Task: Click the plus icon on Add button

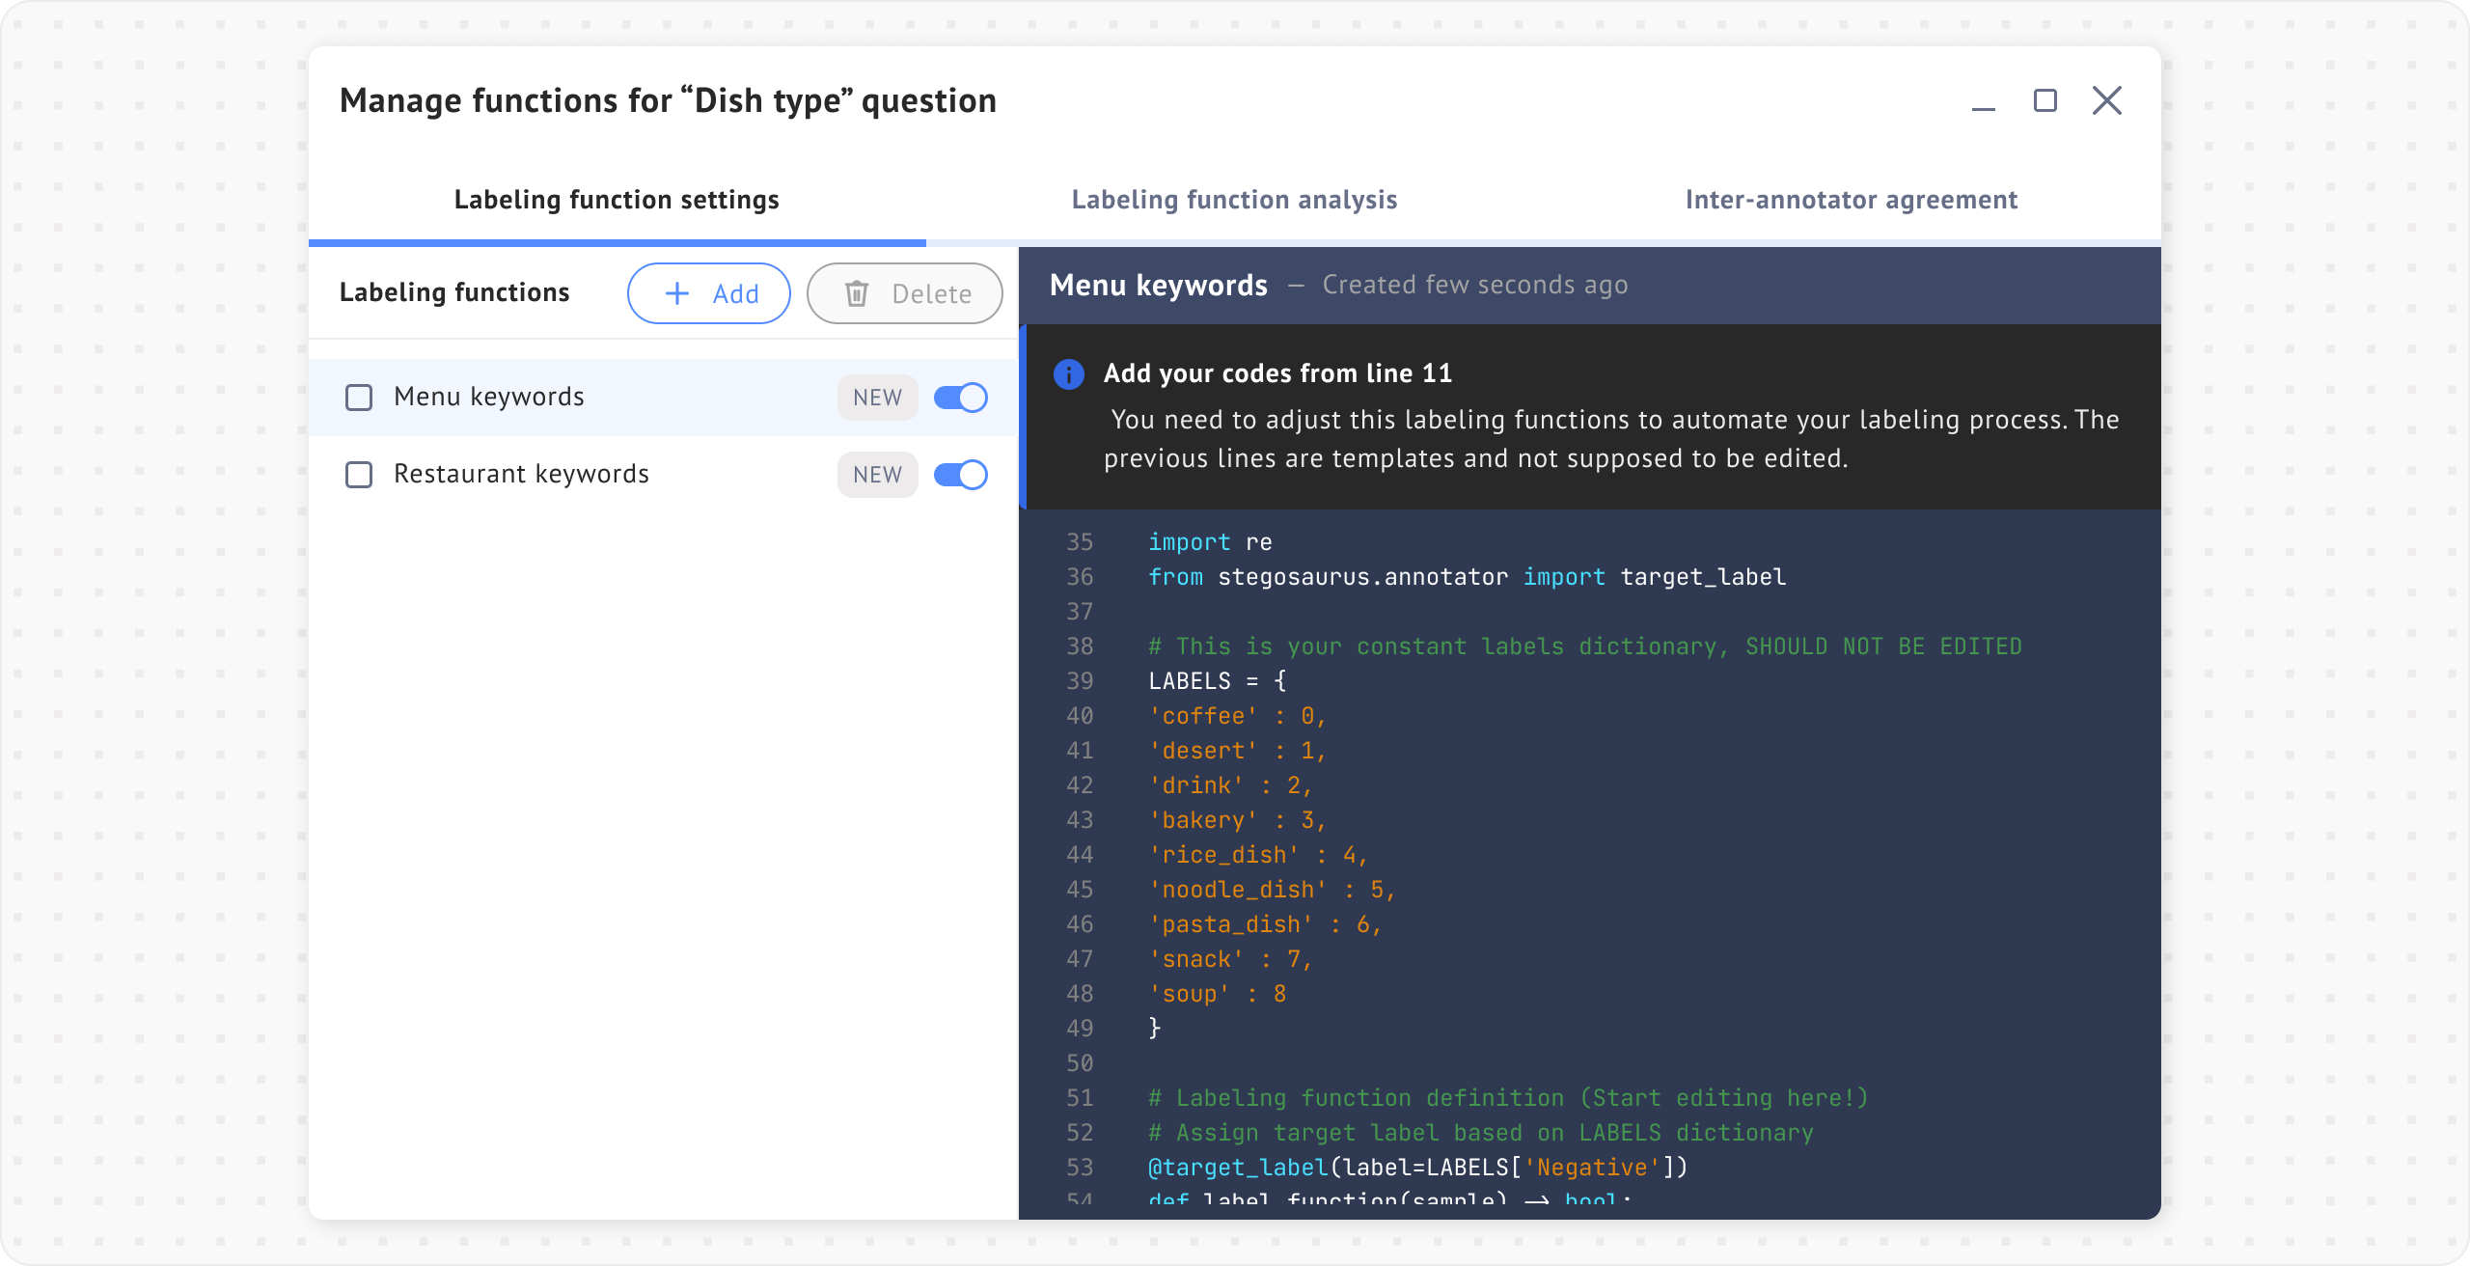Action: pyautogui.click(x=677, y=293)
